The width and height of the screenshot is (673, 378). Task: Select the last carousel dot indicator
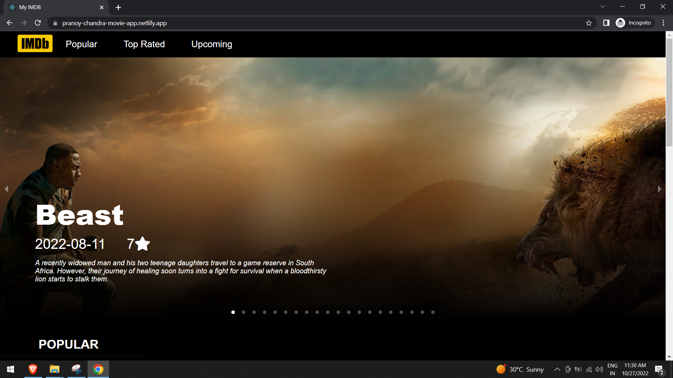[x=433, y=312]
